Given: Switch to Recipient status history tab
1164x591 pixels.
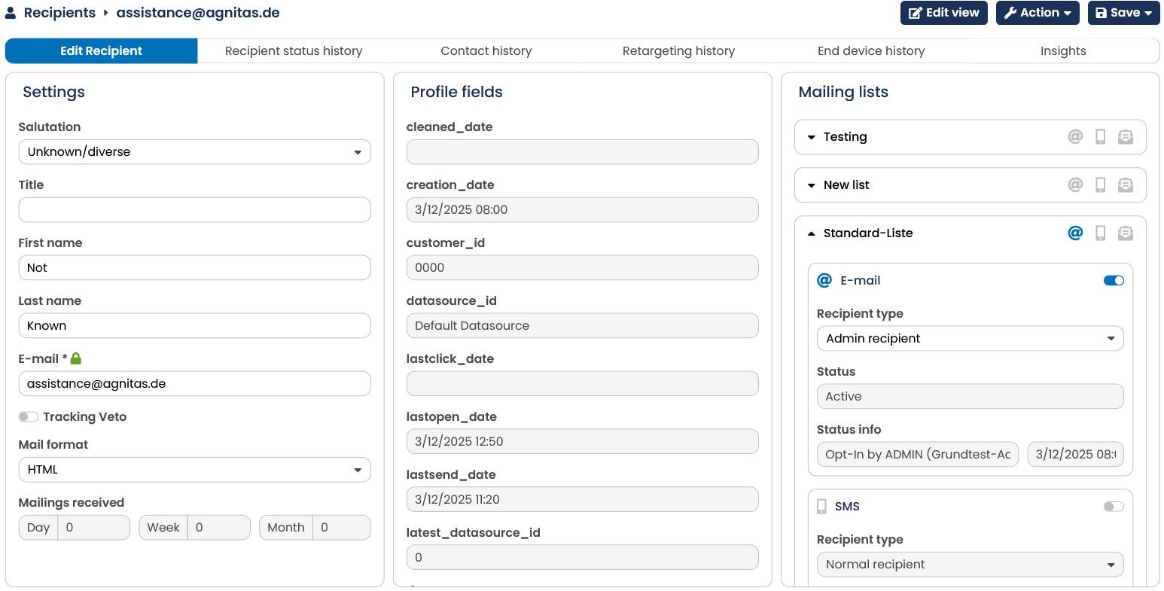Looking at the screenshot, I should tap(294, 51).
